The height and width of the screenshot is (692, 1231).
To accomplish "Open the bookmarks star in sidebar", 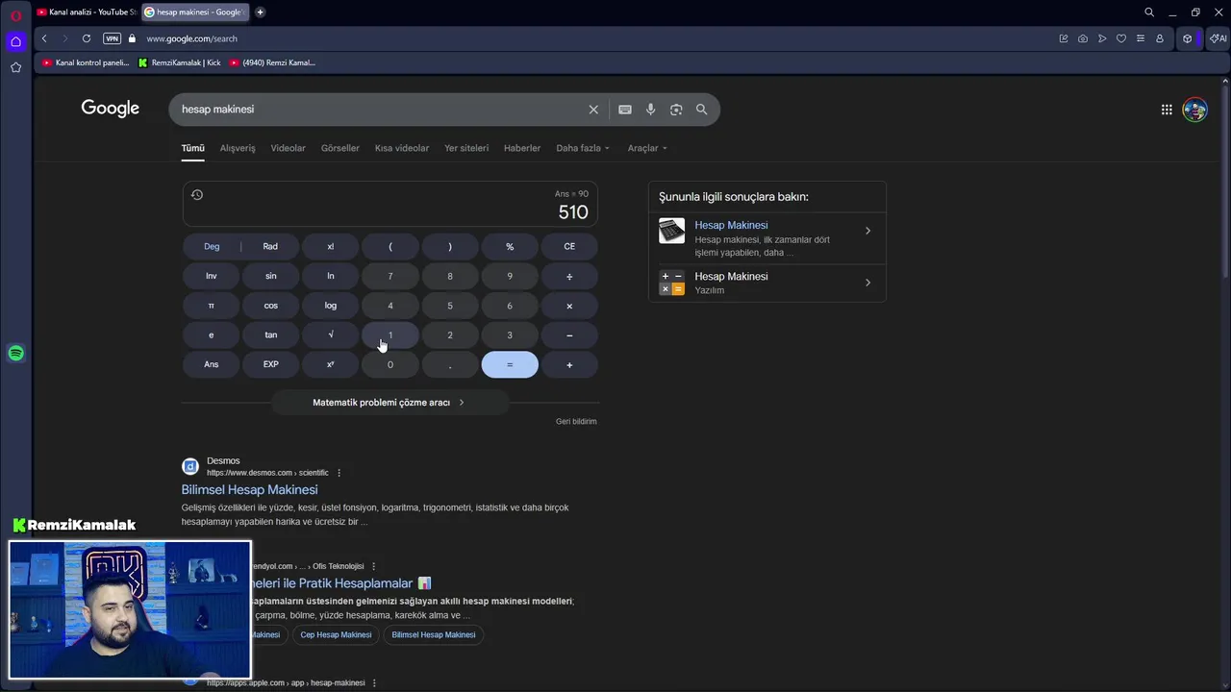I will click(15, 67).
